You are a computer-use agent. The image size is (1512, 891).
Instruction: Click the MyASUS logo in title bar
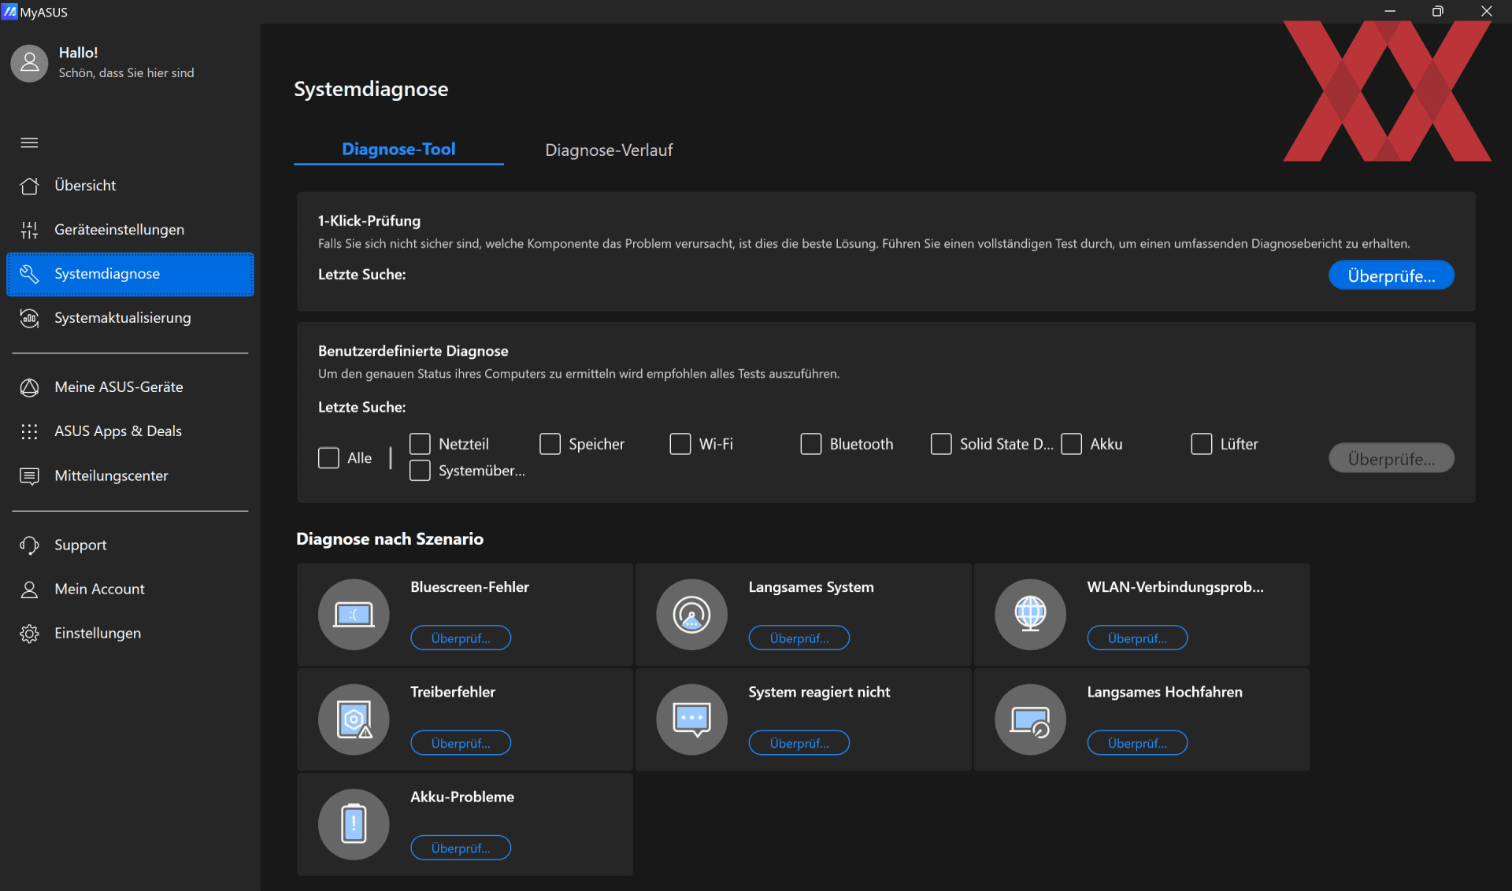click(9, 11)
